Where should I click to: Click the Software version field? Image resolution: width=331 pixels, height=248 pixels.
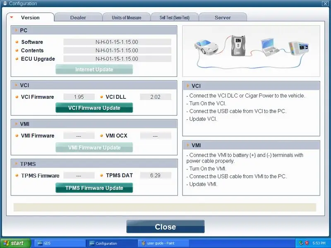pos(117,42)
